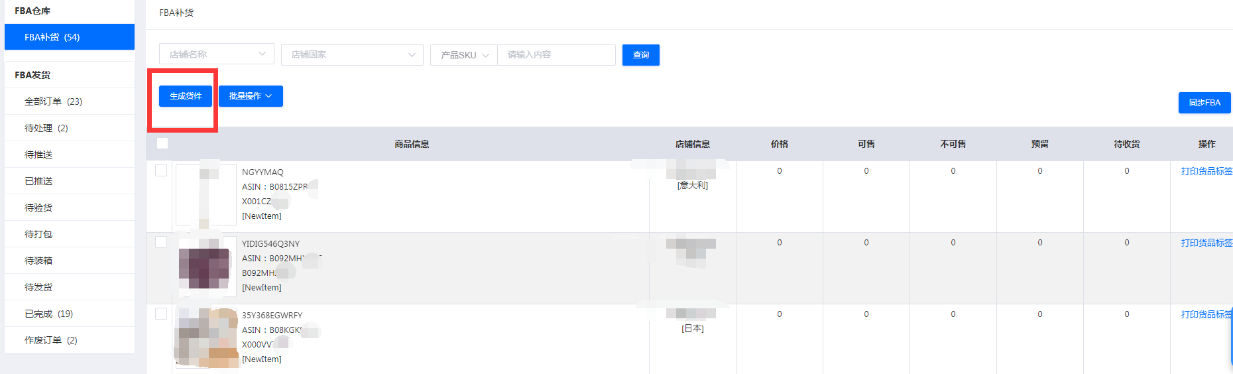1233x374 pixels.
Task: Open the 批量操作 dropdown menu
Action: tap(251, 96)
